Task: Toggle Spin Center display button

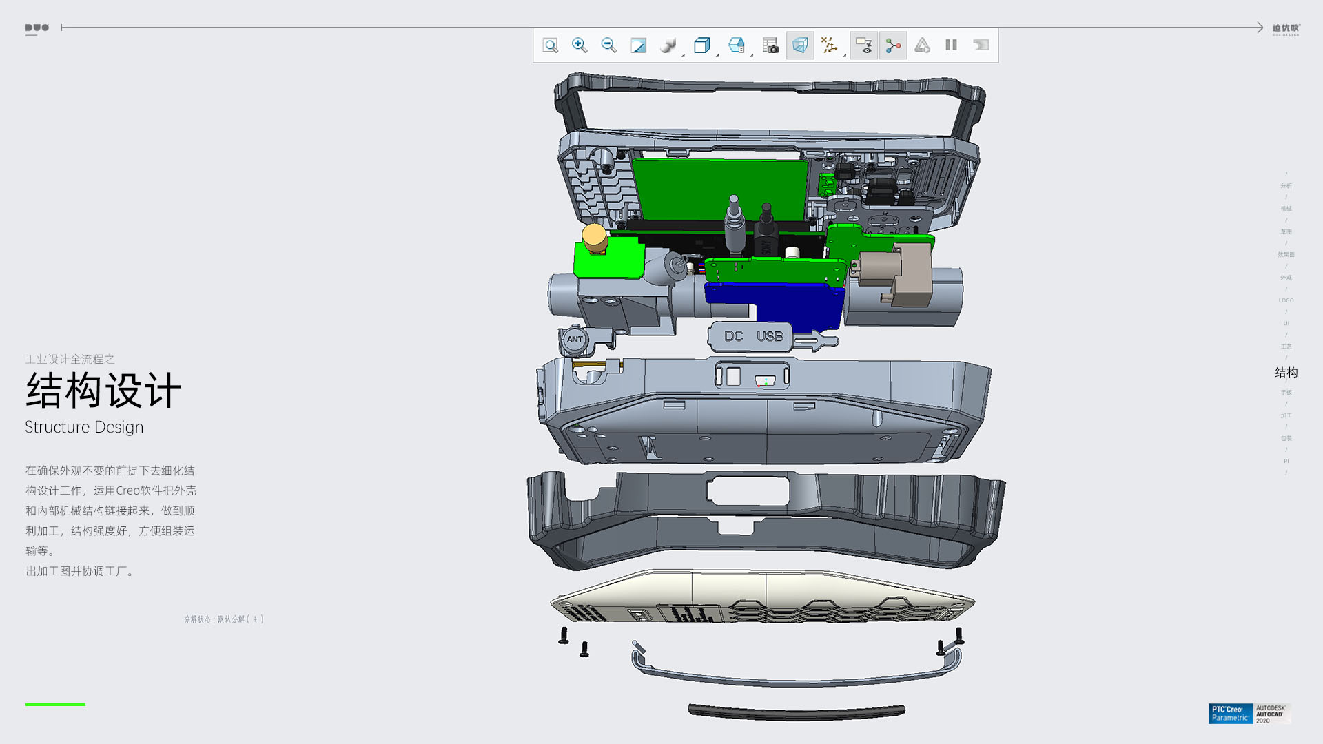Action: click(893, 45)
